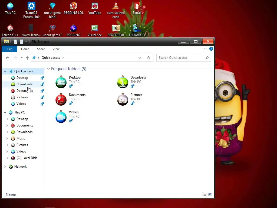Open the Pictures ornament icon in Frequent folders

click(x=123, y=99)
